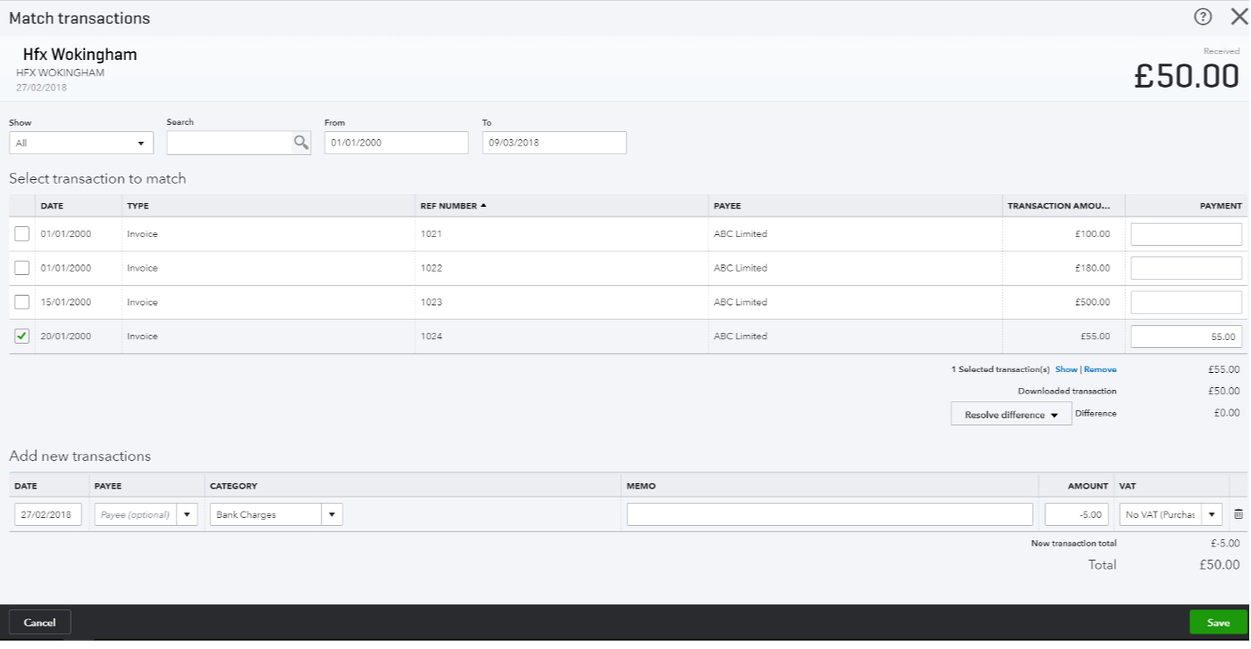The image size is (1251, 649).
Task: Click the From date field 01/01/2000
Action: click(396, 143)
